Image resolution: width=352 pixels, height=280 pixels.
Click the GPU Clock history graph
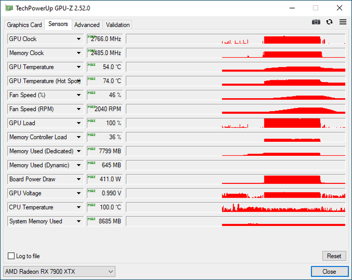coord(236,39)
